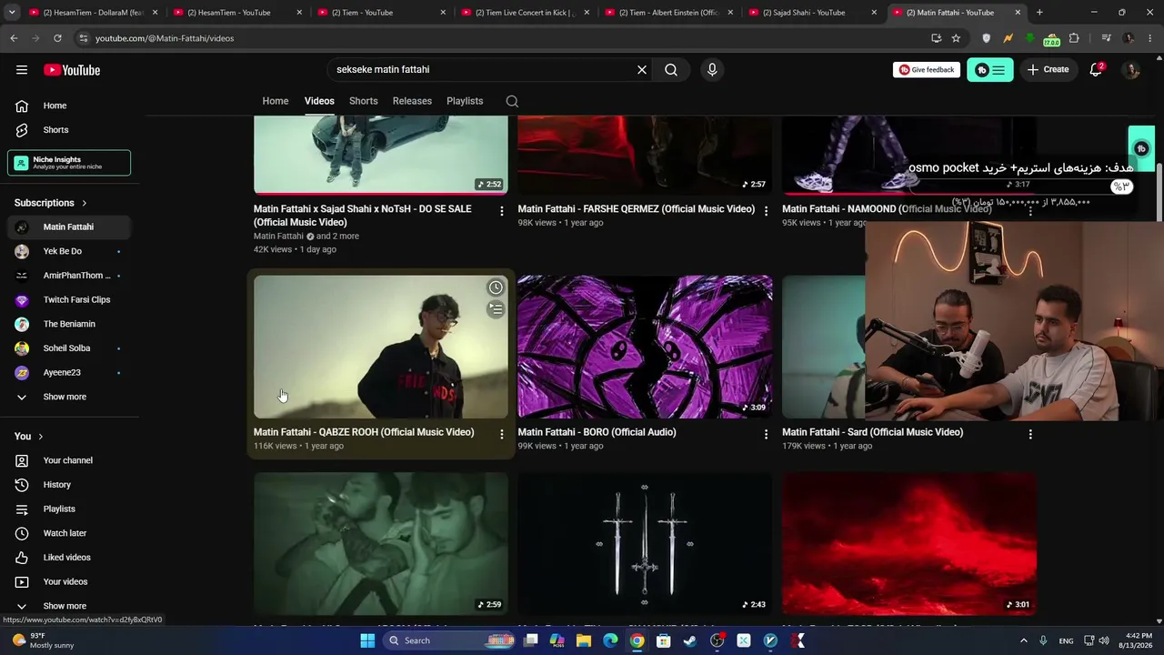Viewport: 1164px width, 655px height.
Task: Show hidden system tray icons
Action: tap(1023, 640)
